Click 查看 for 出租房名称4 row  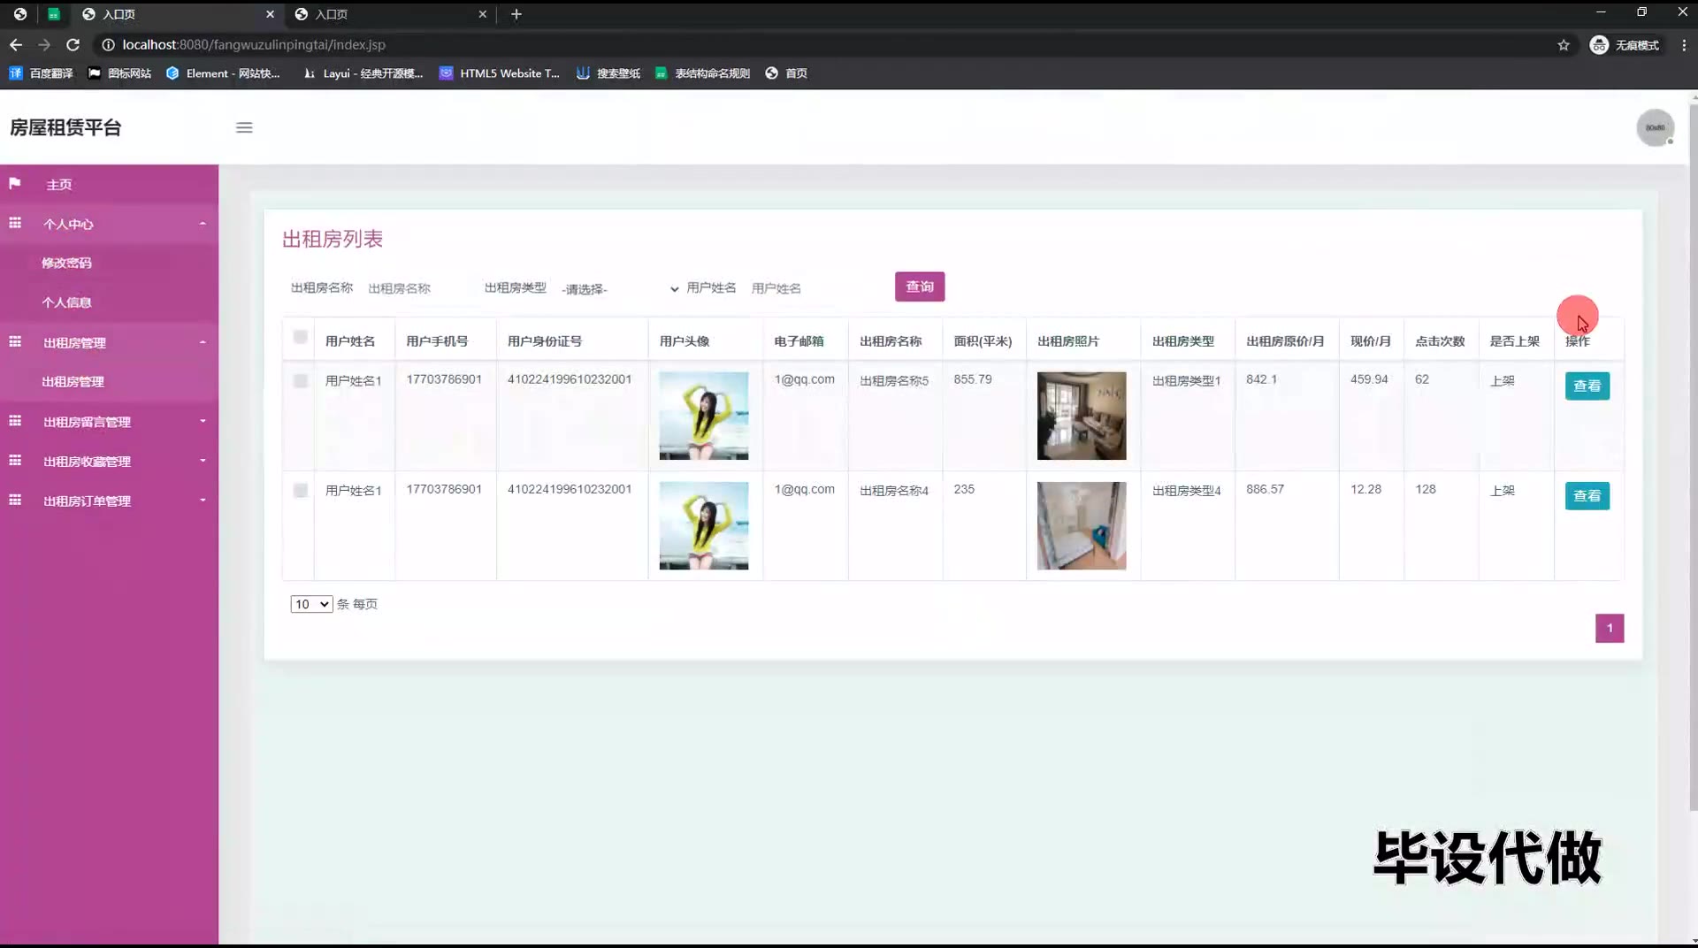coord(1587,496)
